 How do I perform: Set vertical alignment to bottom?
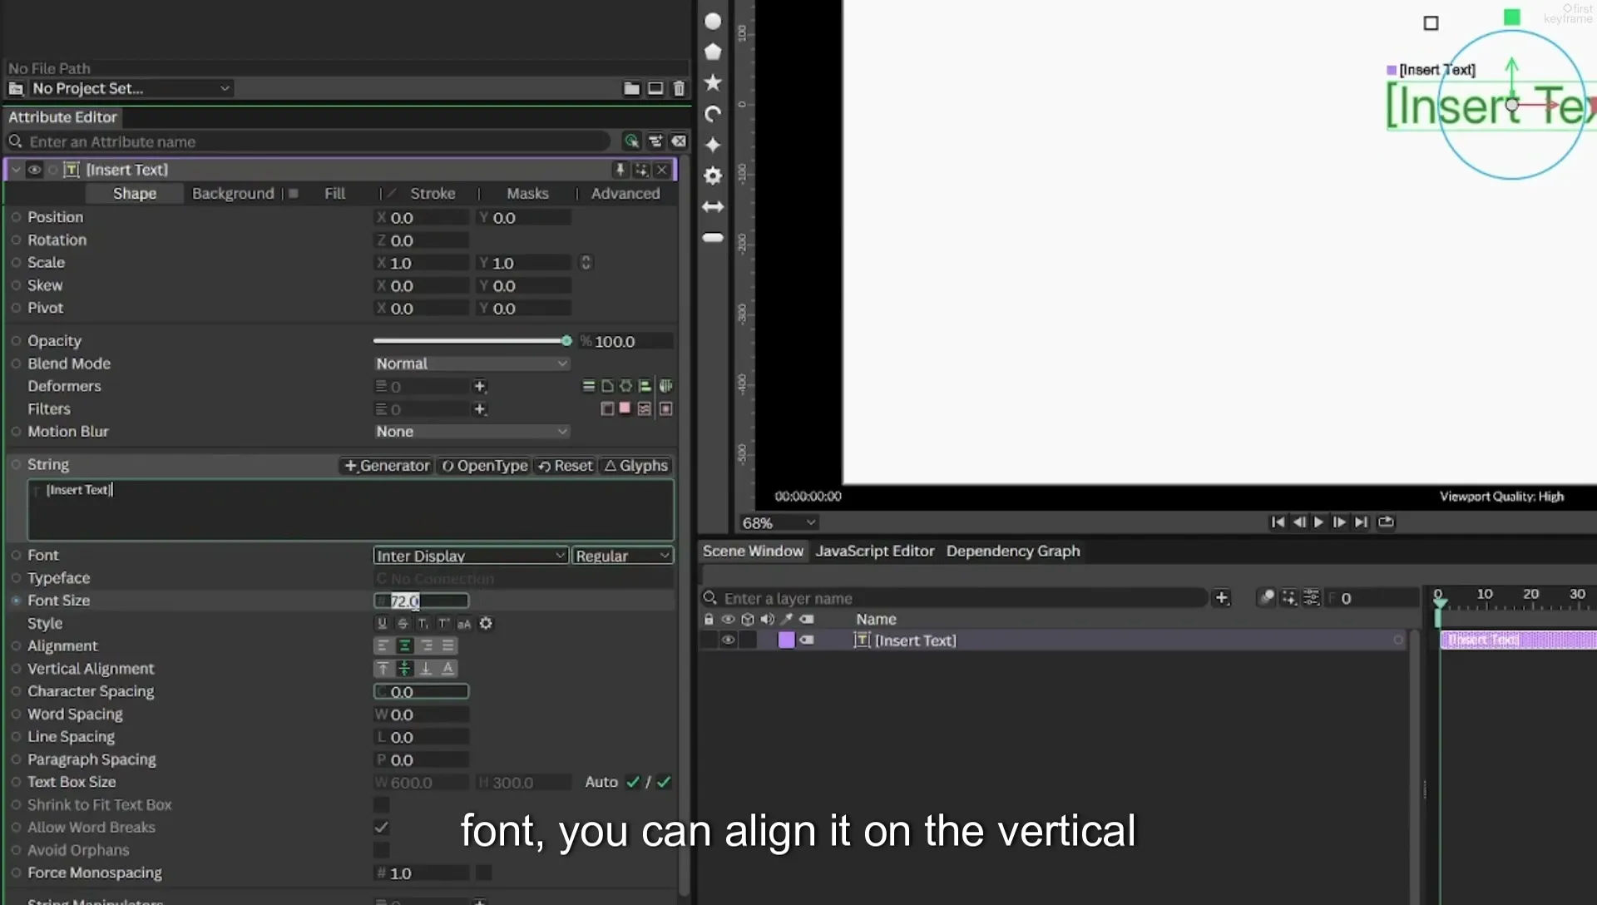426,668
